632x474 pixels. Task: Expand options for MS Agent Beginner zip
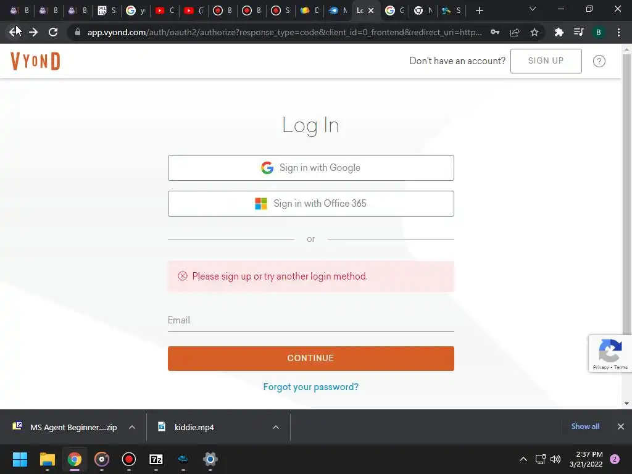pyautogui.click(x=132, y=427)
